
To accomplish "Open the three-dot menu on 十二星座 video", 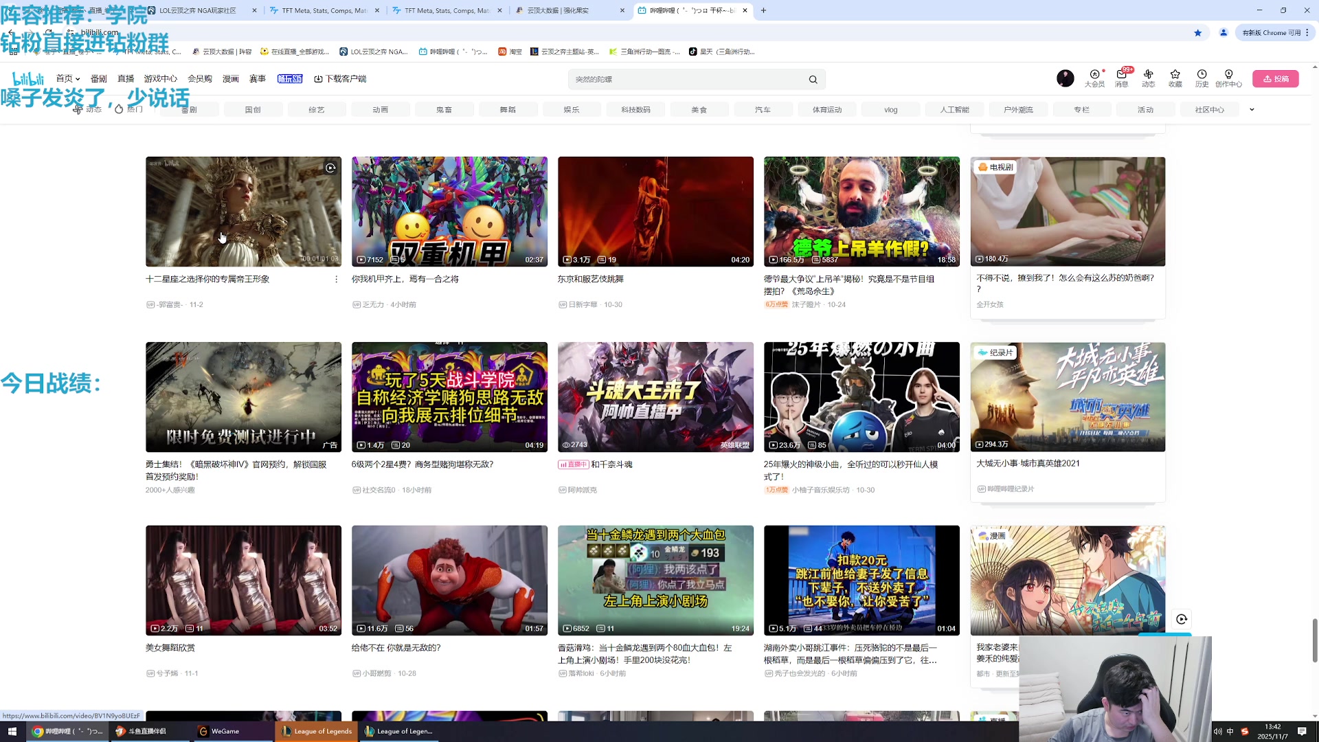I will coord(336,279).
